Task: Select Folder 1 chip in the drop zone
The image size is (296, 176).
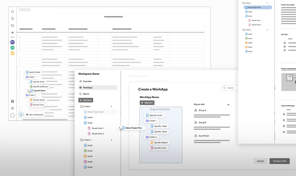Action: [151, 121]
